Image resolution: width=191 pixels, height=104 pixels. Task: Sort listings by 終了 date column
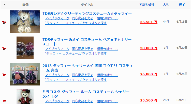[x=182, y=5]
